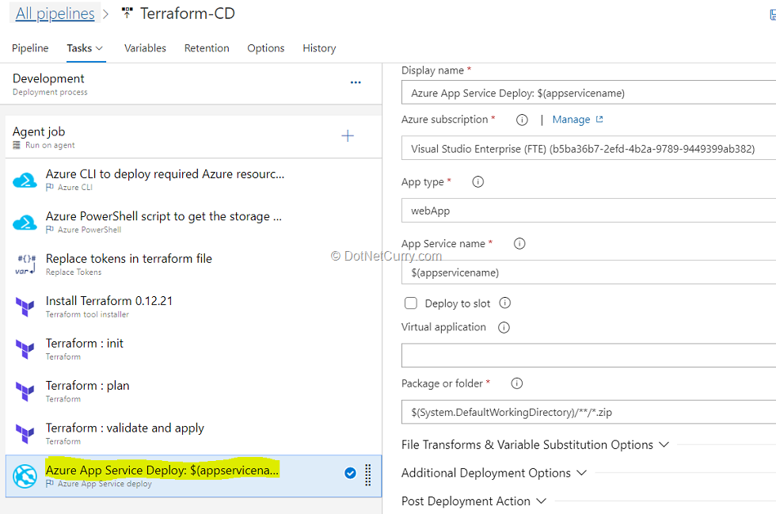The height and width of the screenshot is (514, 776).
Task: Click the Terraform : plan task icon
Action: (x=25, y=392)
